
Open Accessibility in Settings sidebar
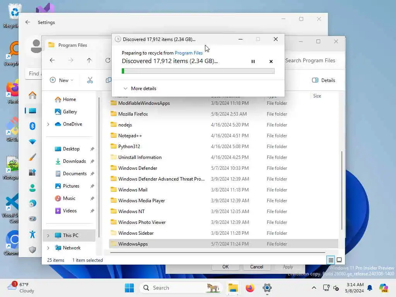tap(32, 234)
